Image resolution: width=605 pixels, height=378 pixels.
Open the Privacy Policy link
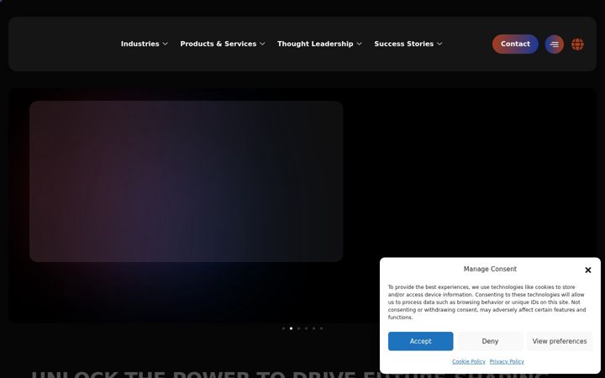pos(507,362)
